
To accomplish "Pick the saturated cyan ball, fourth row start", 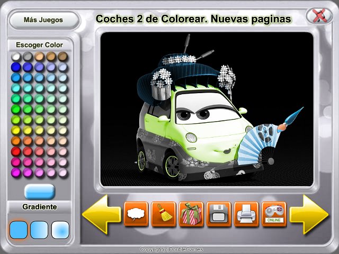I will 16,88.
